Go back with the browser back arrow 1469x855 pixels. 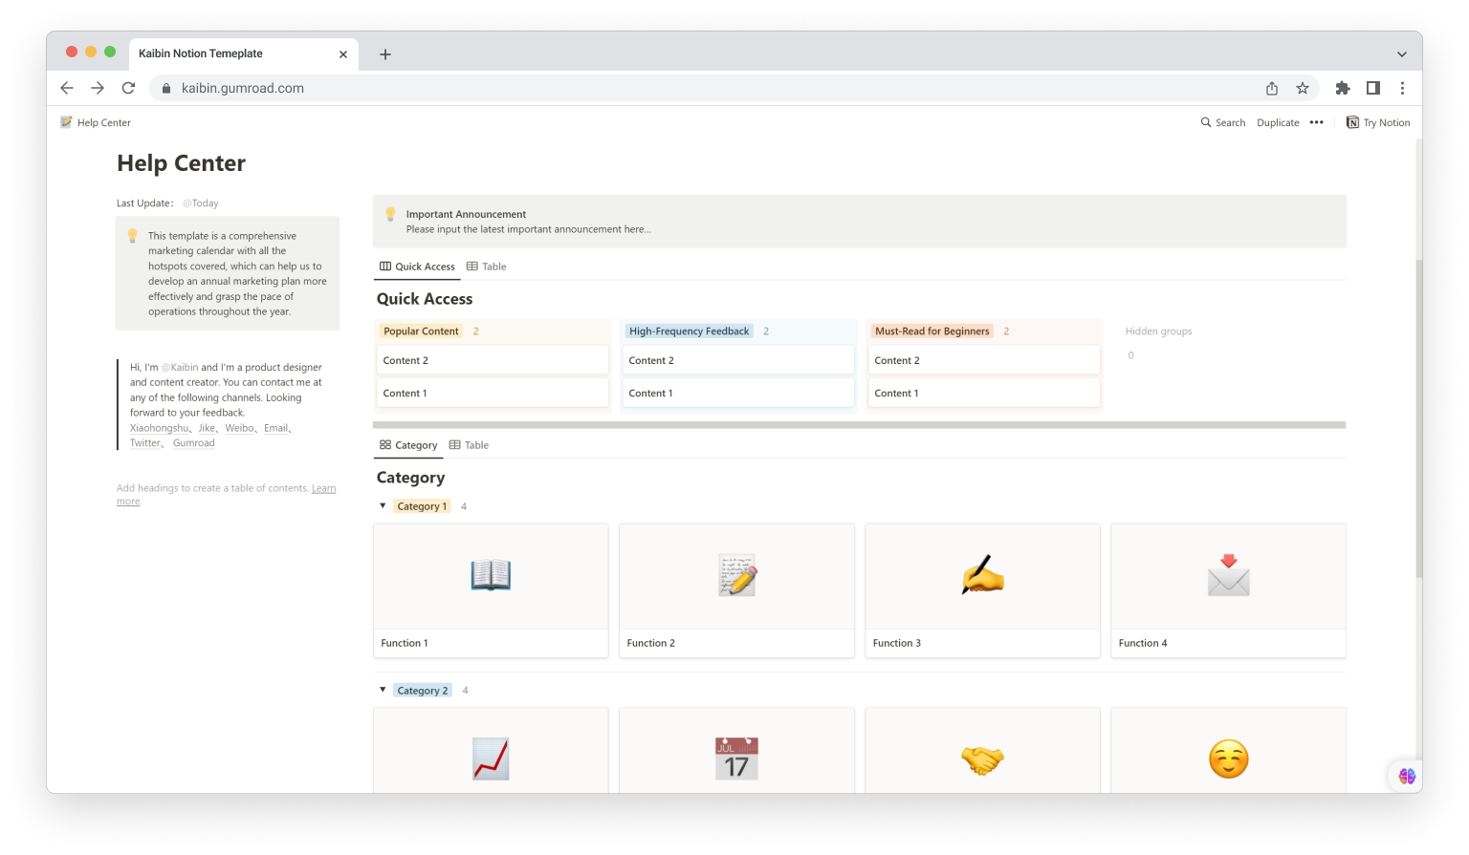click(67, 88)
